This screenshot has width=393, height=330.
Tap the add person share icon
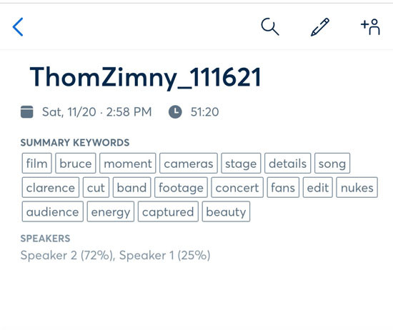[x=370, y=27]
